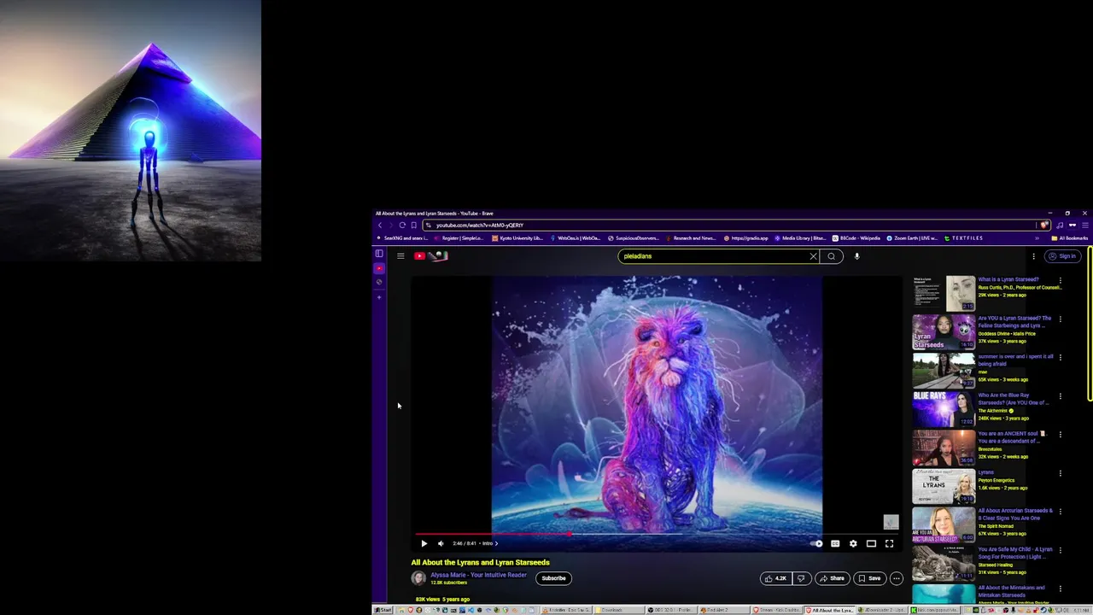Open the Kyoto University Lib bookmark
1093x615 pixels.
pyautogui.click(x=517, y=238)
